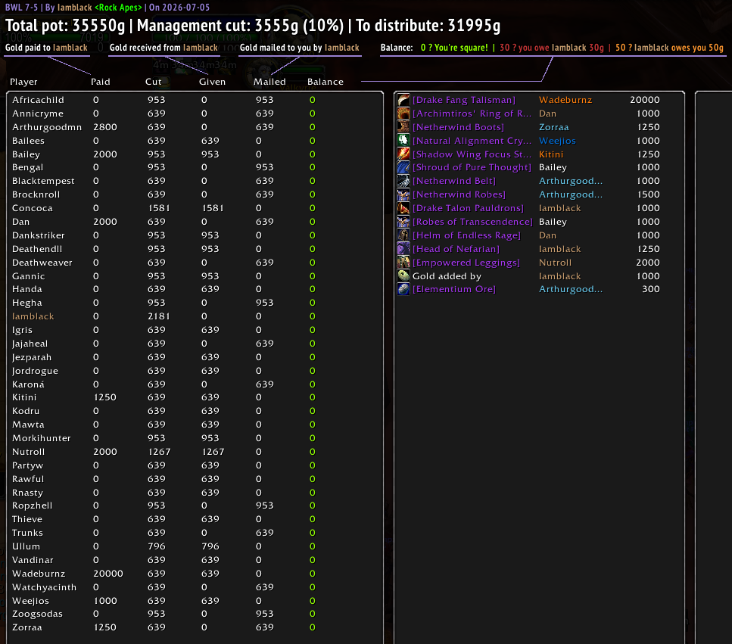Click the Drake Talon Pauldrons icon
732x644 pixels.
pyautogui.click(x=403, y=208)
